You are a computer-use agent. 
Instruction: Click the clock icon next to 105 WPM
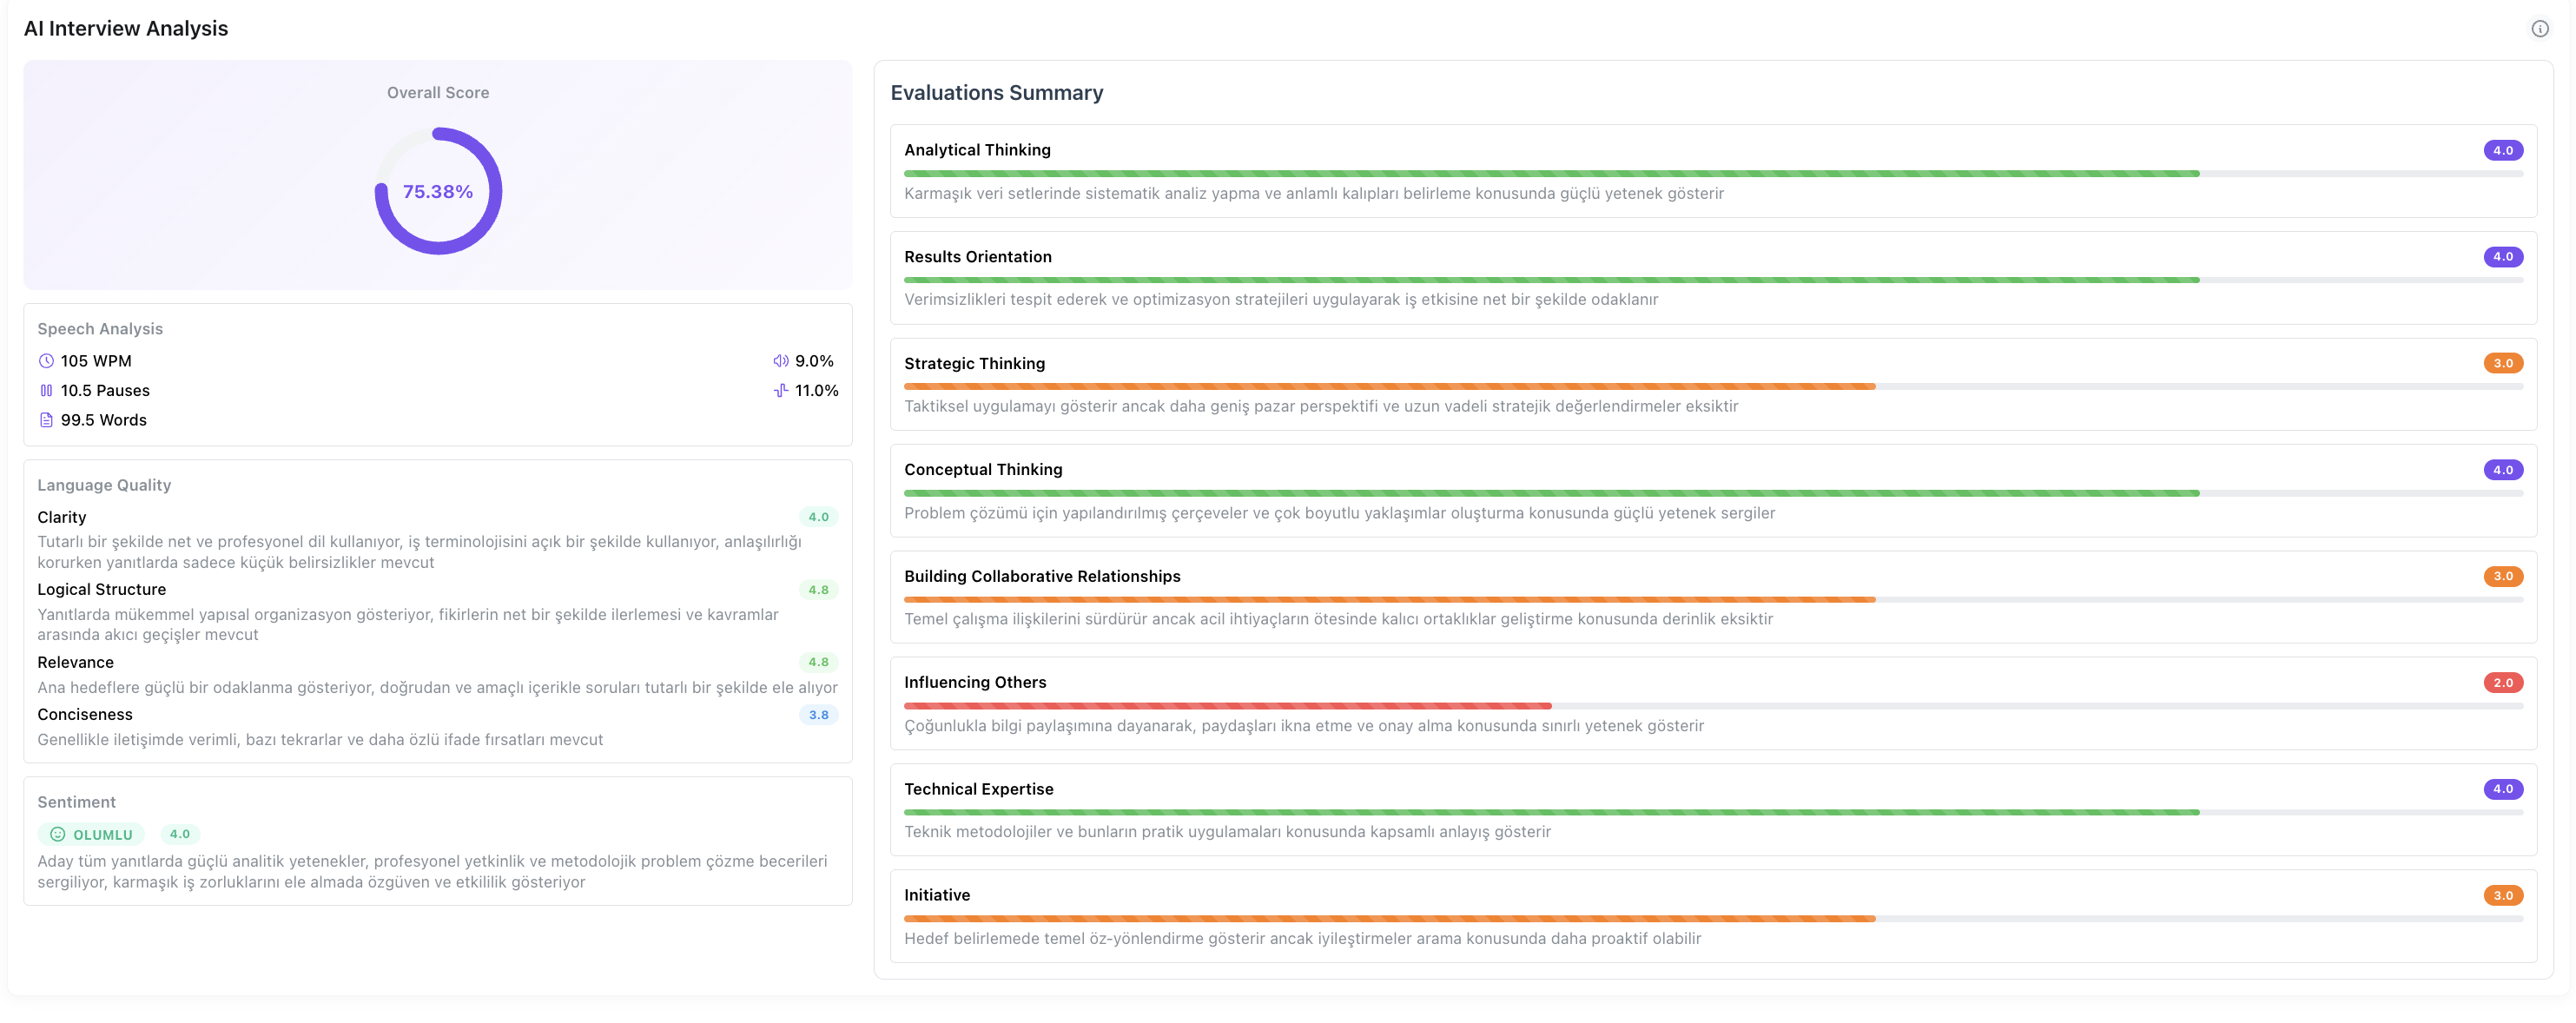46,360
